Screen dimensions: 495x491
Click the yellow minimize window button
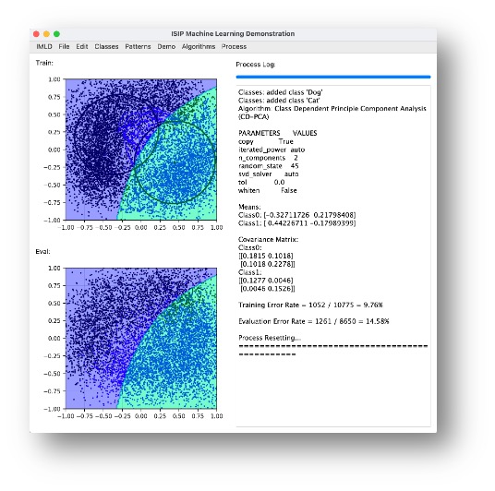pos(46,34)
